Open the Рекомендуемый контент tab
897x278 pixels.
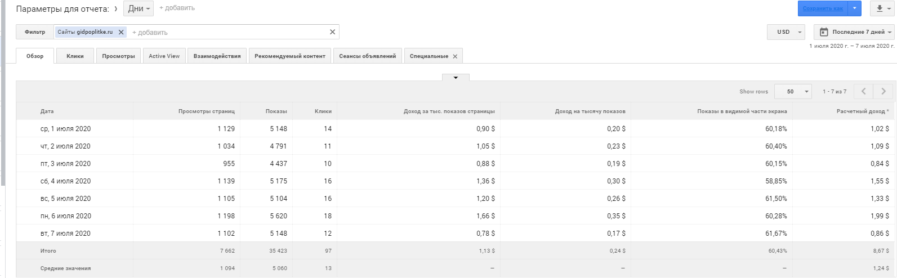290,56
